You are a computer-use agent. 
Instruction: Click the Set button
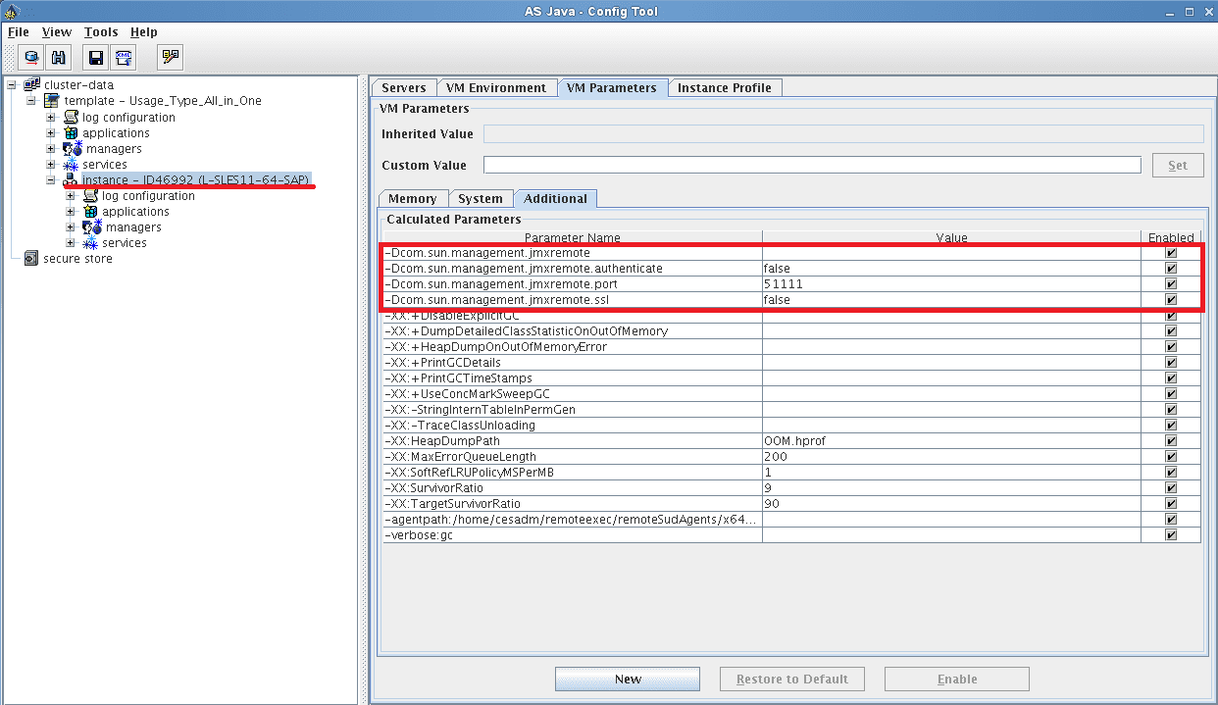1178,166
